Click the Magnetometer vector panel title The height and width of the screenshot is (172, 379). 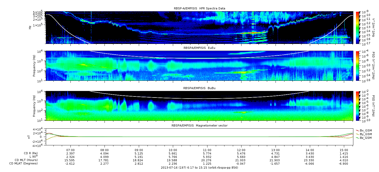199,125
